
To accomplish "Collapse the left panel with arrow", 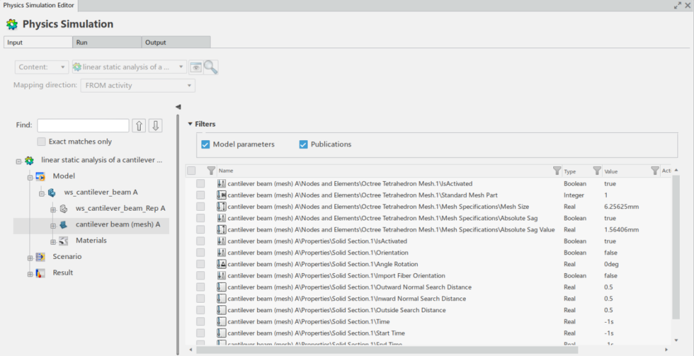I will point(178,107).
